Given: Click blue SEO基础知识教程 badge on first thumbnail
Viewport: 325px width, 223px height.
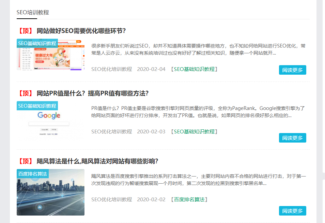Looking at the screenshot, I should tap(37, 43).
